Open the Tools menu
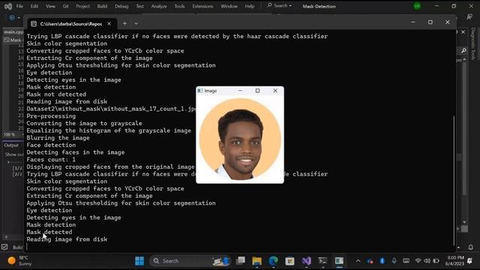 point(179,6)
